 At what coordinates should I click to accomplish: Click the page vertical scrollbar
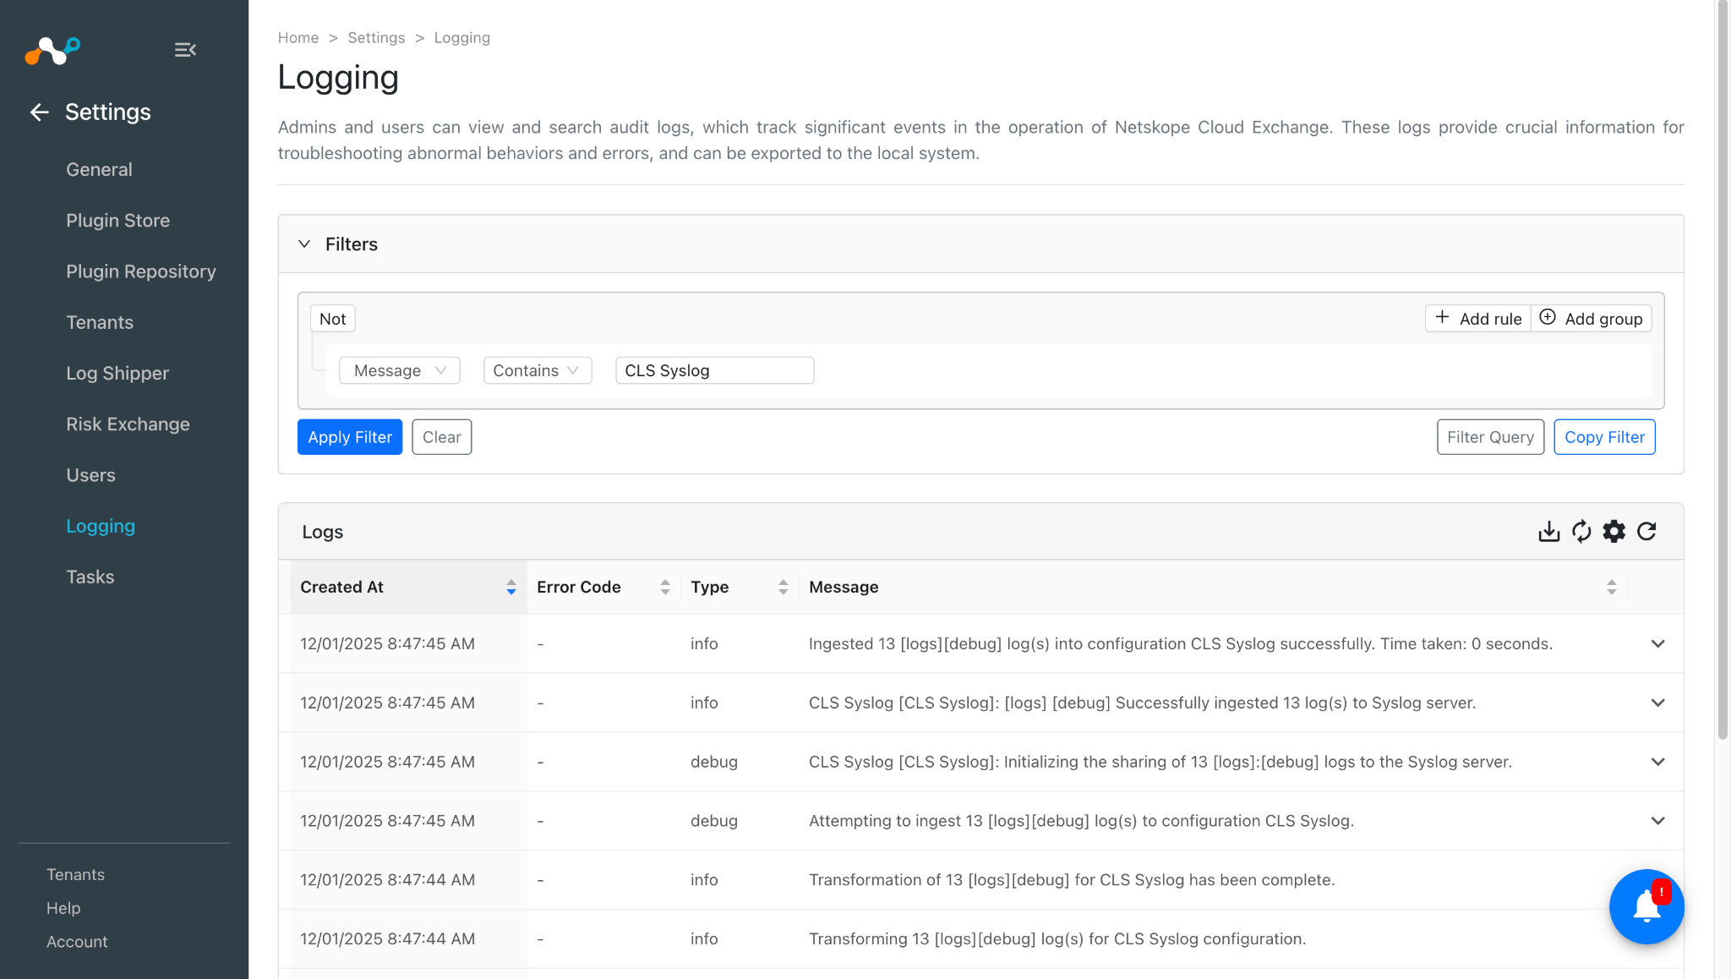[1723, 369]
